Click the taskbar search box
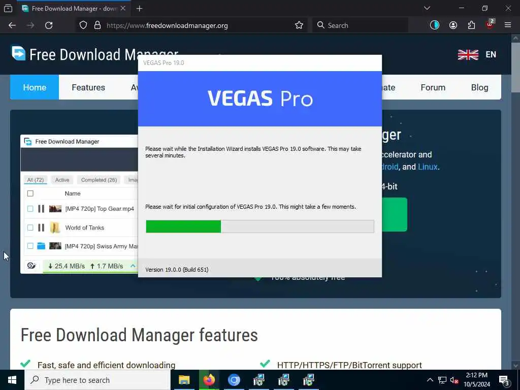520x390 pixels. coord(97,380)
